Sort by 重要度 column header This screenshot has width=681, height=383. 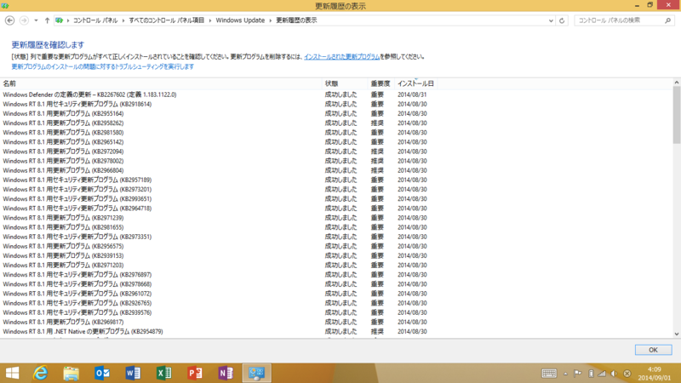(381, 83)
